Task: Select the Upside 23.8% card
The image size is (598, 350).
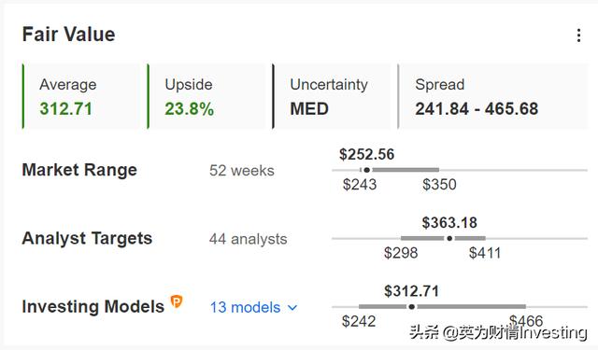Action: coord(206,96)
